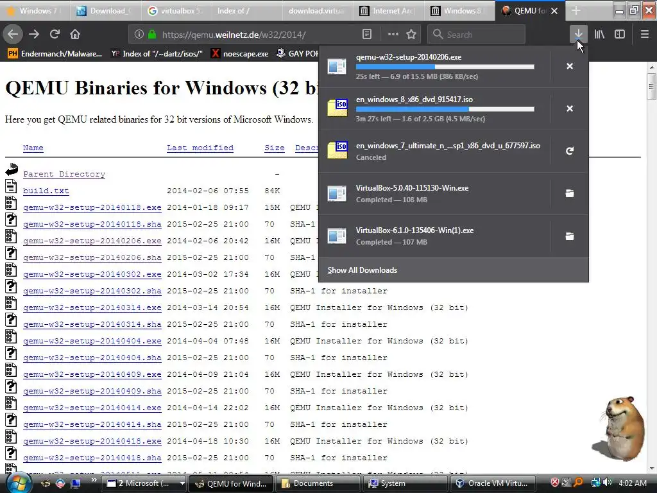
Task: Click the text file icon beside build.txt
Action: (x=12, y=186)
